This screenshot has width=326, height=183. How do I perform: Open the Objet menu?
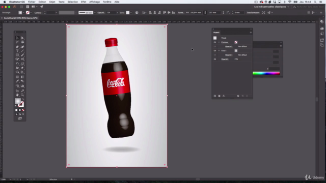(x=52, y=2)
